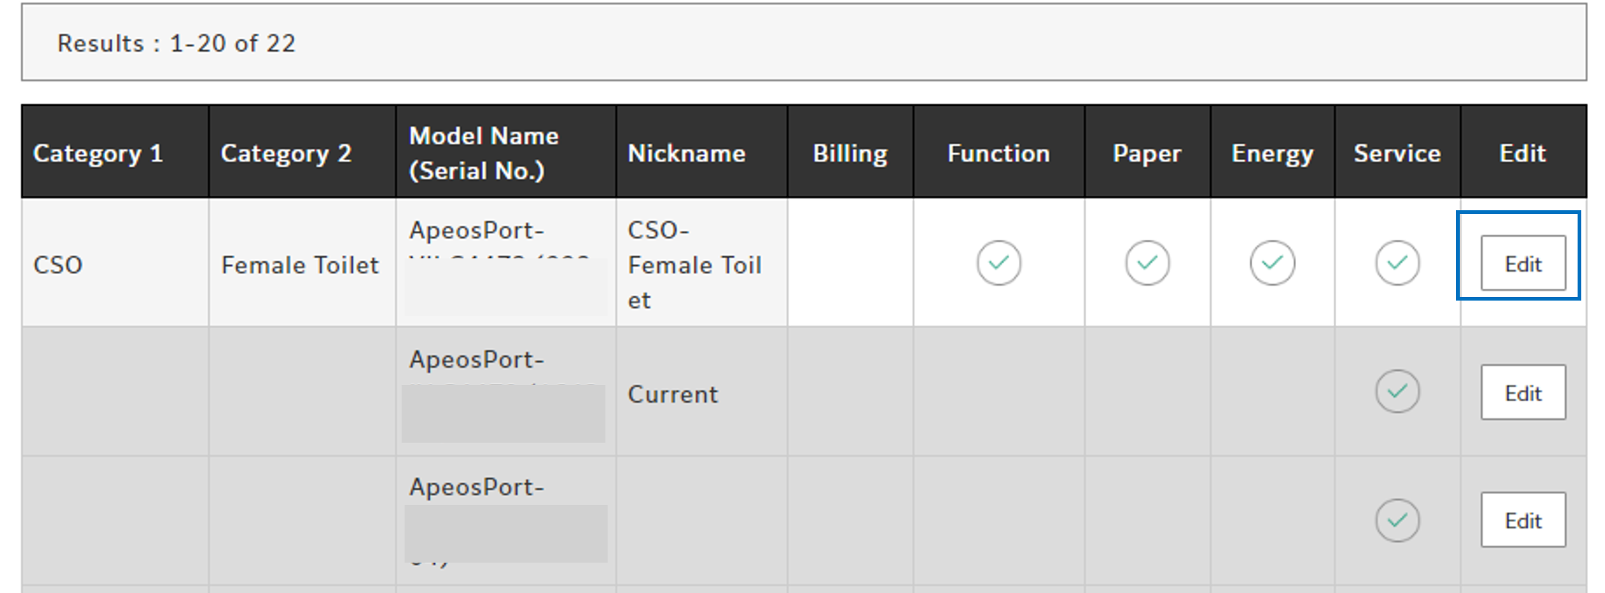Select the Paper column header

[x=1147, y=153]
